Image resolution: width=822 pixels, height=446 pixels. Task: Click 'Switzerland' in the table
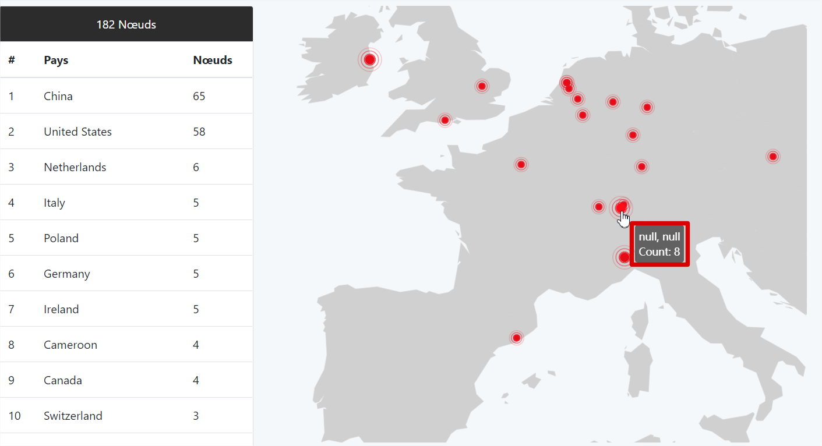pyautogui.click(x=73, y=416)
